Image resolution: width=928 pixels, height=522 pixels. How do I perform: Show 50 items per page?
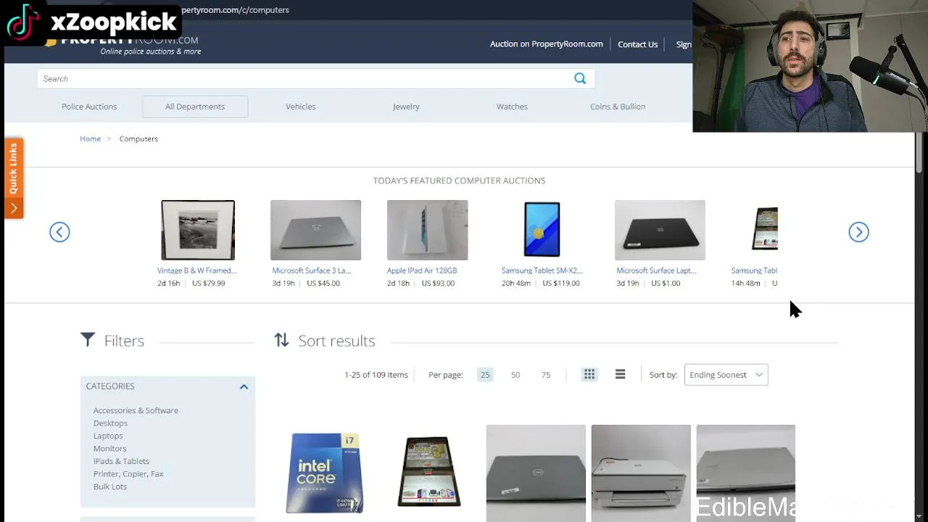pyautogui.click(x=515, y=375)
